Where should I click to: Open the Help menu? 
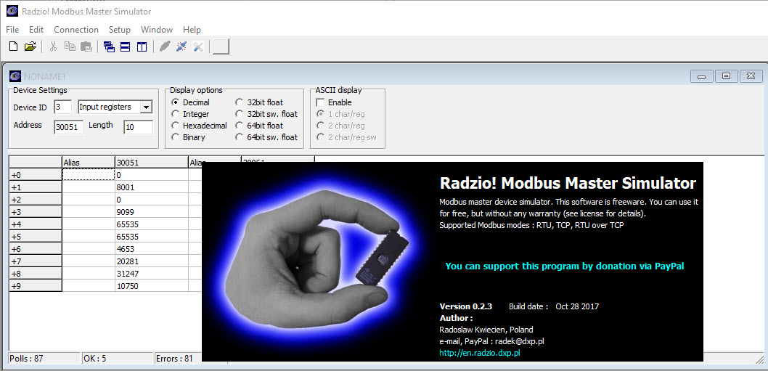(192, 30)
